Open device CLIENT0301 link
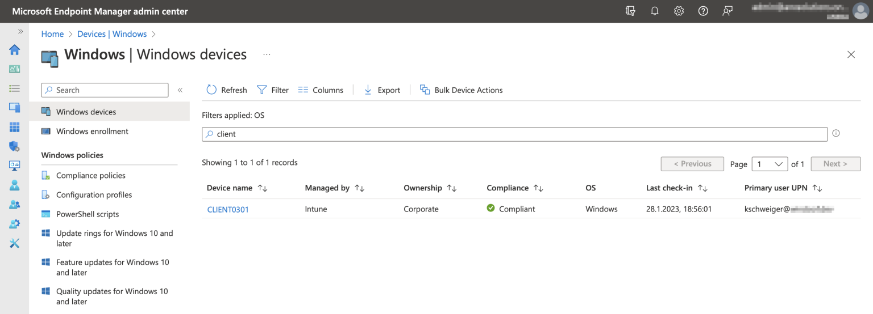Viewport: 873px width, 314px height. tap(228, 209)
